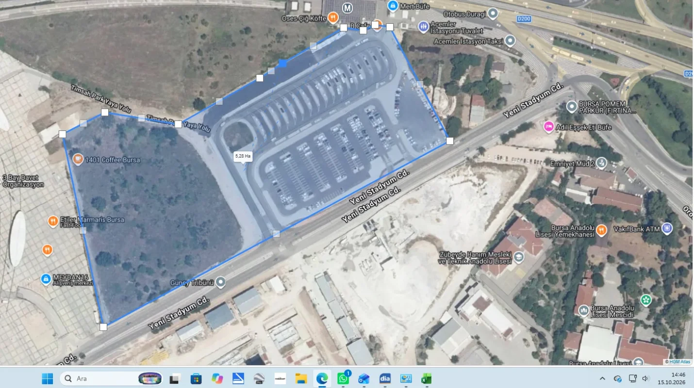
Task: Click the Ara taskbar search box
Action: click(112, 378)
